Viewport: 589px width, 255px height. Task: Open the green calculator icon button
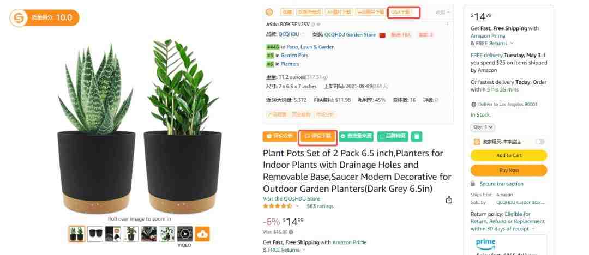(417, 136)
